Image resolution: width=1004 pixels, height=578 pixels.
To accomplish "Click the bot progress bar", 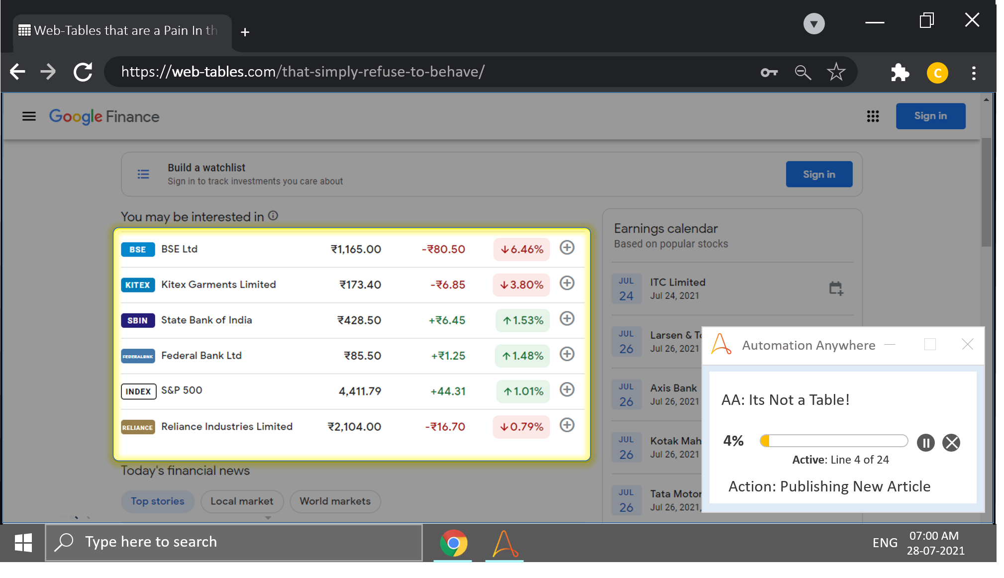I will [x=834, y=441].
